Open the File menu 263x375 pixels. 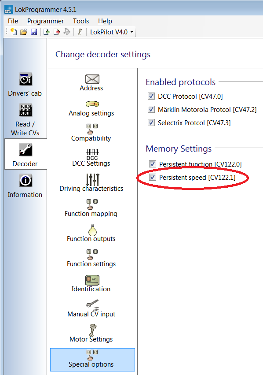click(13, 21)
